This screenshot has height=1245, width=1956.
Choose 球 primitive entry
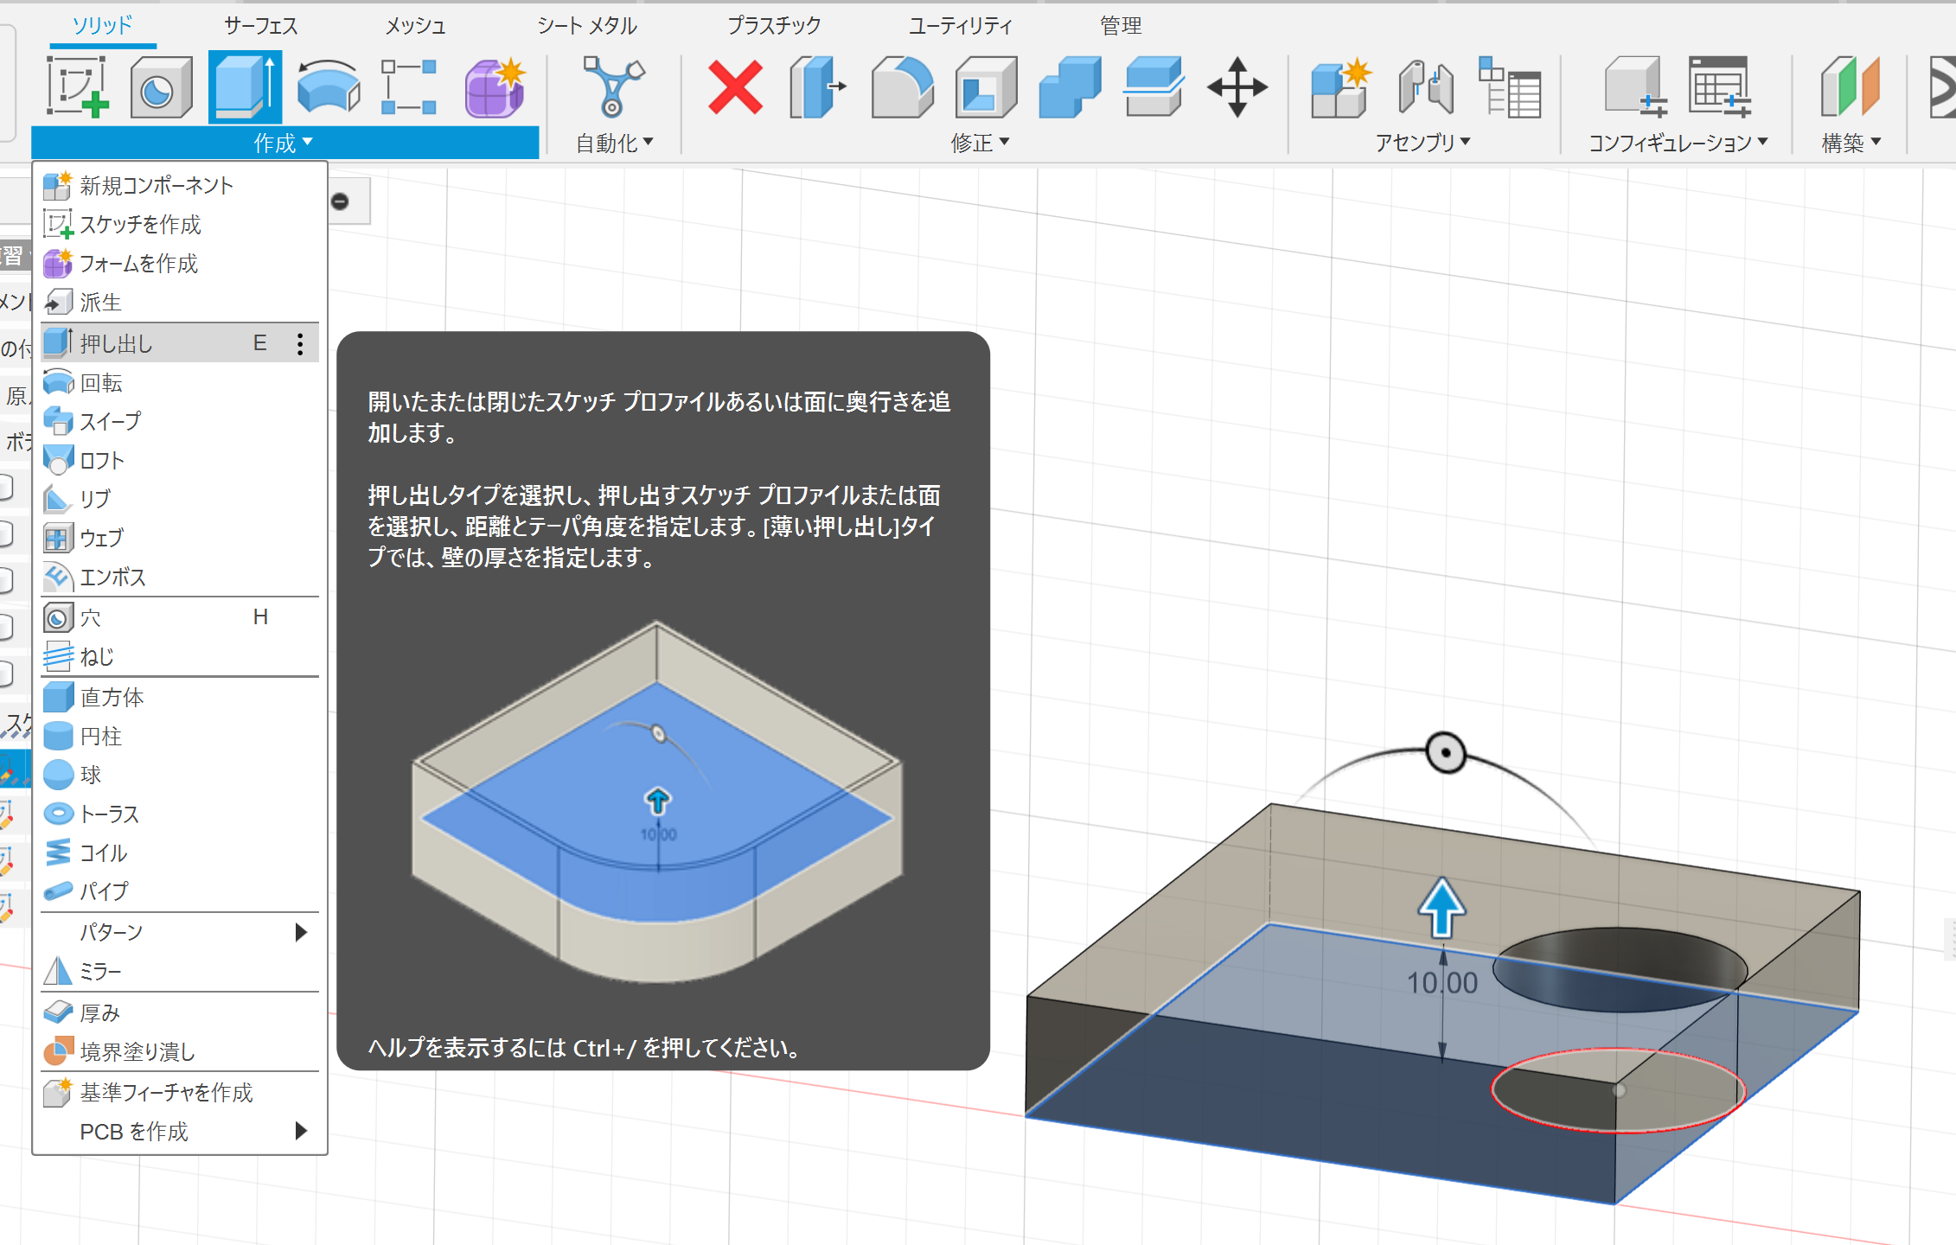(x=180, y=775)
